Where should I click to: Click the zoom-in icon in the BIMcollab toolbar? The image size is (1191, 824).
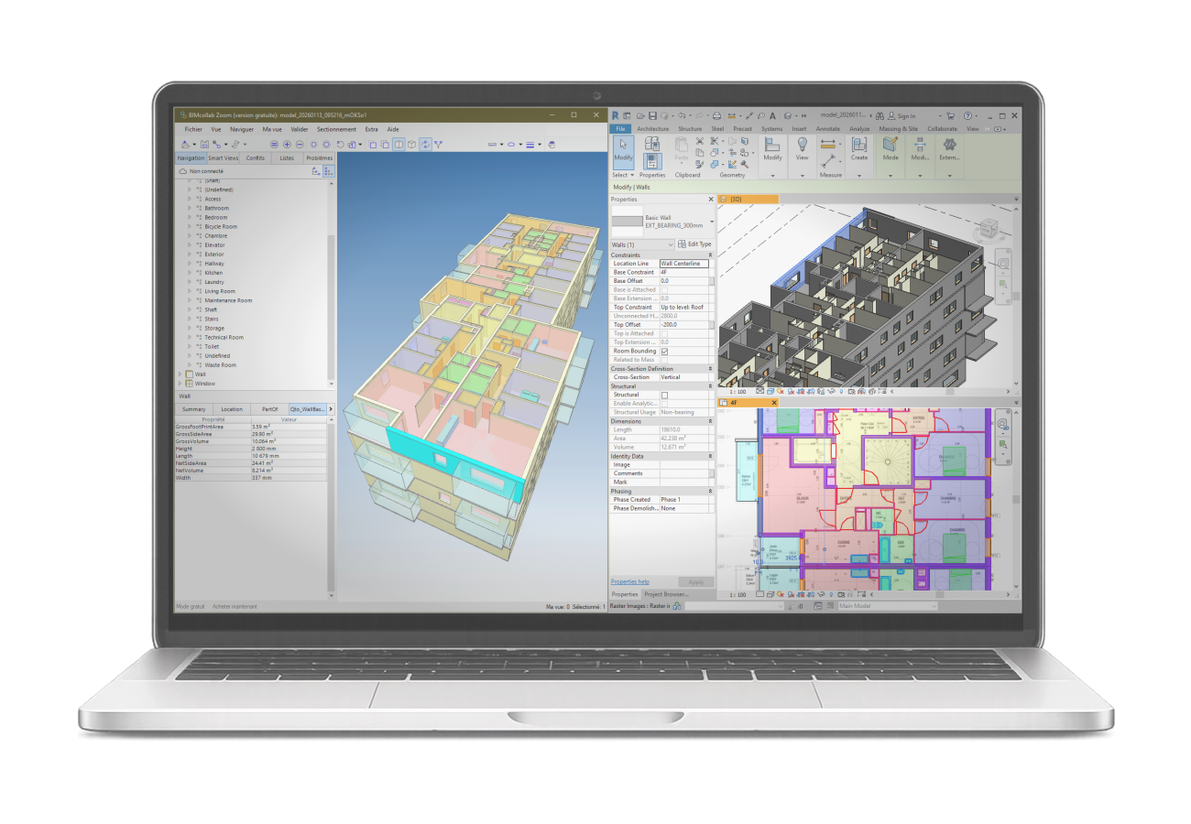[x=288, y=144]
